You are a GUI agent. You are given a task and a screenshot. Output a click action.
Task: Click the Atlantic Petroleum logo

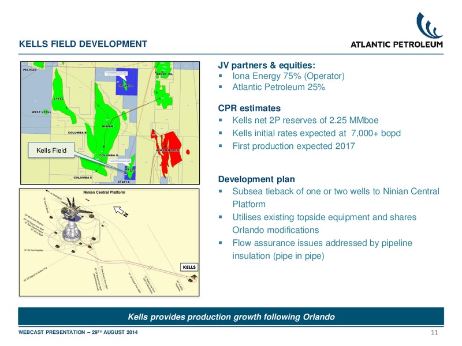click(x=397, y=31)
